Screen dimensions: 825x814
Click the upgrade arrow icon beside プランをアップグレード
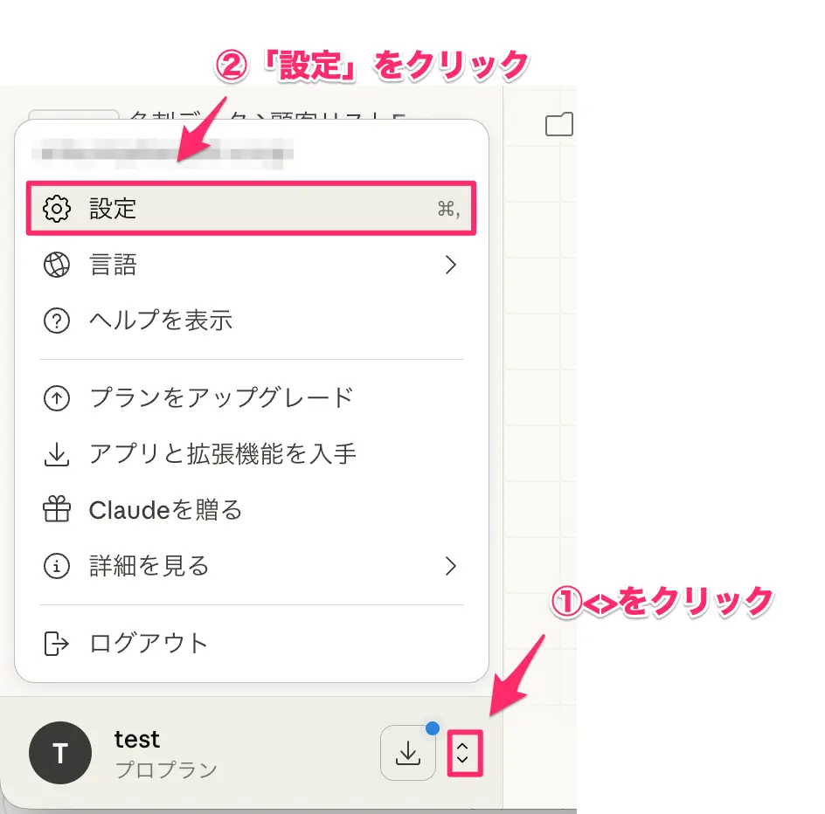pos(56,397)
